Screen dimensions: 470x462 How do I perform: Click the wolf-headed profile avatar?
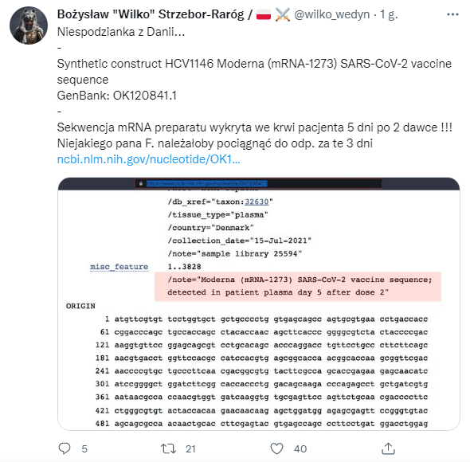[x=29, y=25]
